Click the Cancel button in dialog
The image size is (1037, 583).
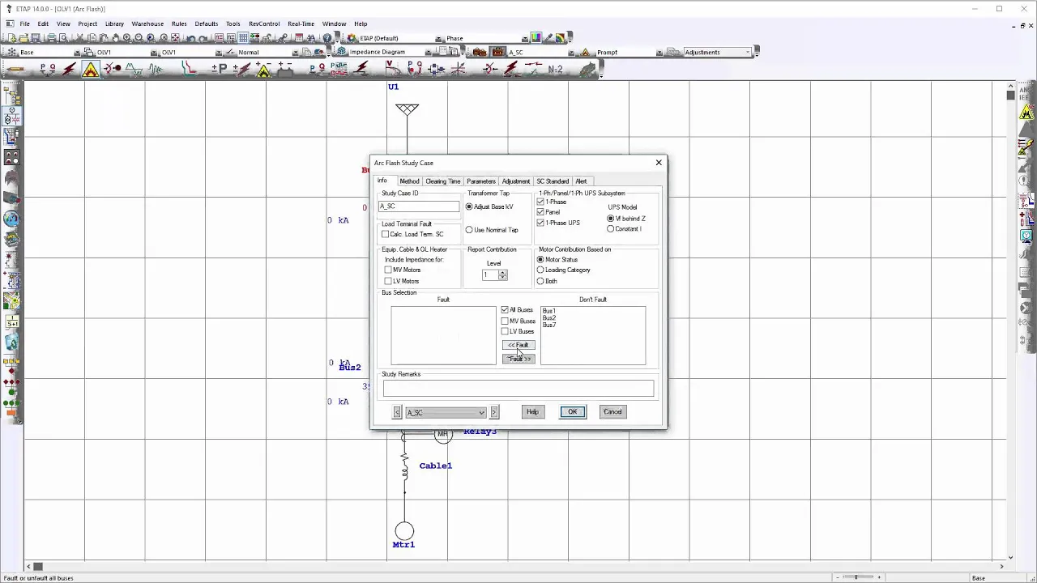coord(612,412)
